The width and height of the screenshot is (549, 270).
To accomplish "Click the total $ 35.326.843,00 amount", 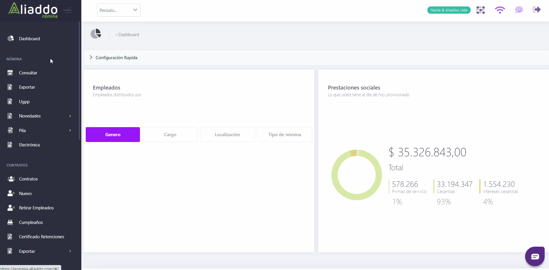I will pyautogui.click(x=427, y=152).
